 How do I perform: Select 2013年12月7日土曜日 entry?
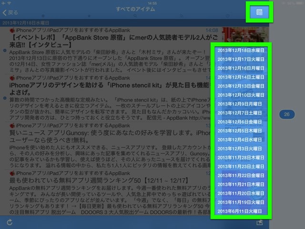241,113
